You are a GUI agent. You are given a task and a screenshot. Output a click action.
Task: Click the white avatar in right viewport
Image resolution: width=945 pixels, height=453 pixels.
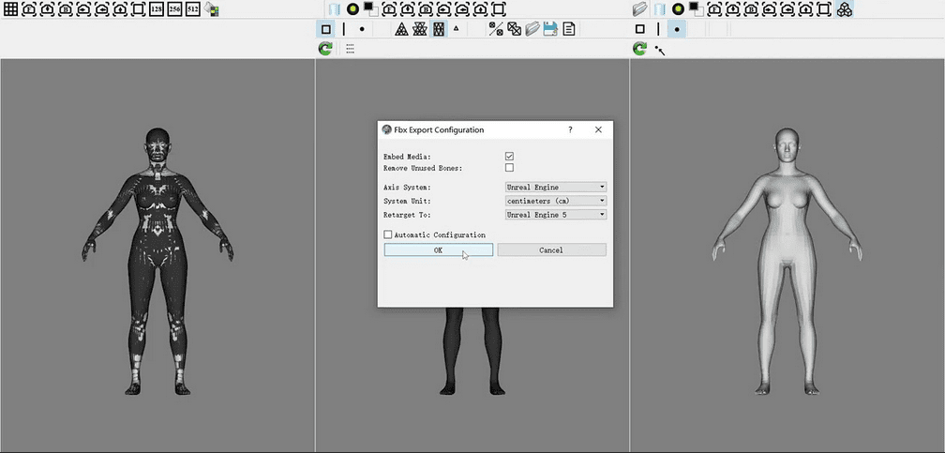click(x=787, y=261)
